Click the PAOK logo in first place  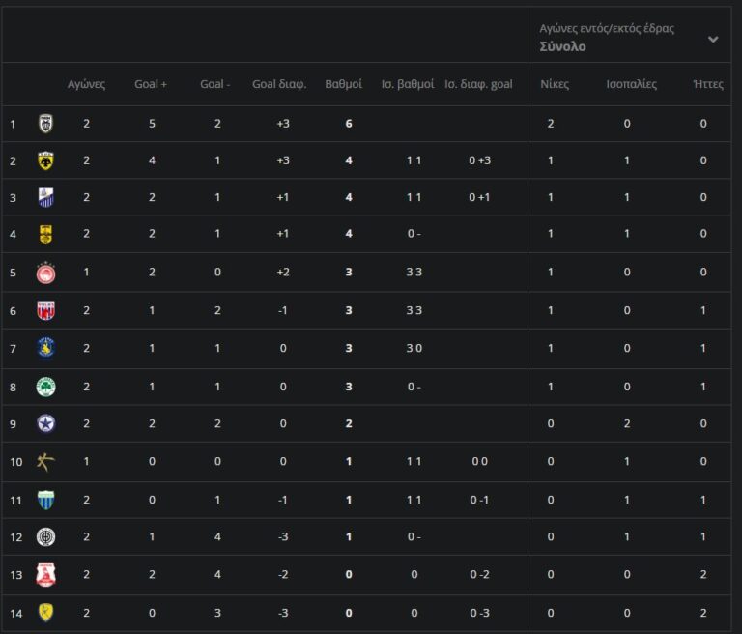coord(45,123)
